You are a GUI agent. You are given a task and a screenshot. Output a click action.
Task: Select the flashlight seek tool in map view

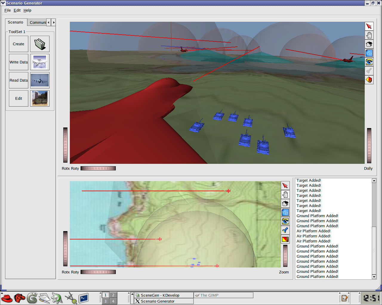click(285, 230)
